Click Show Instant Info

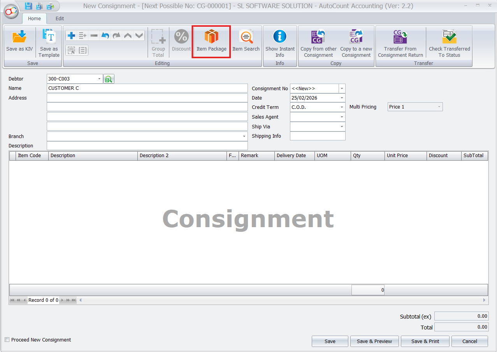click(280, 41)
